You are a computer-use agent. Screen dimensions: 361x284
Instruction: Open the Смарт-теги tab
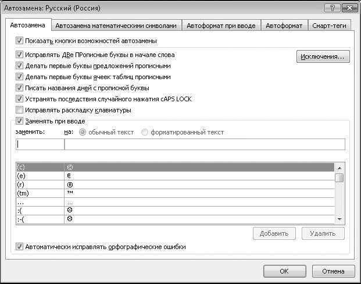(329, 26)
